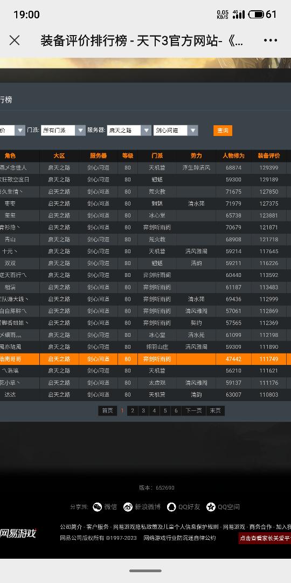Expand the partially visible dropdown ending in 价

click(x=12, y=130)
